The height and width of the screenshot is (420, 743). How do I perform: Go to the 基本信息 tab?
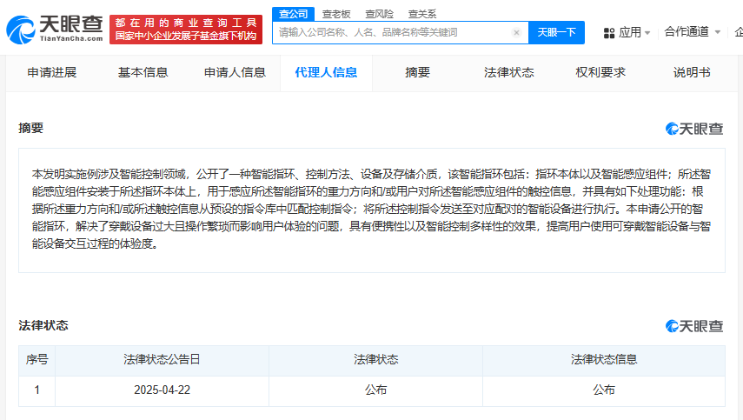[143, 72]
